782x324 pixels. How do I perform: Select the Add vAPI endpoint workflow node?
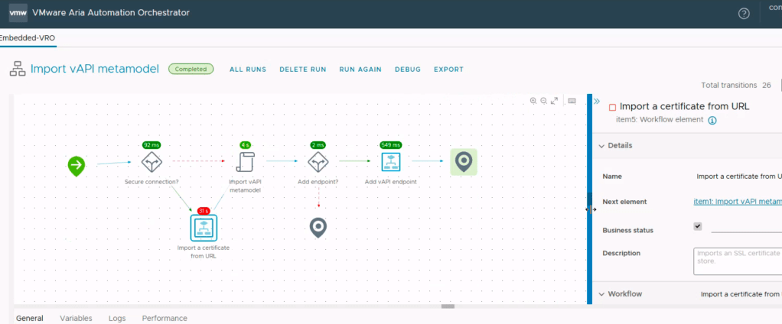coord(391,162)
